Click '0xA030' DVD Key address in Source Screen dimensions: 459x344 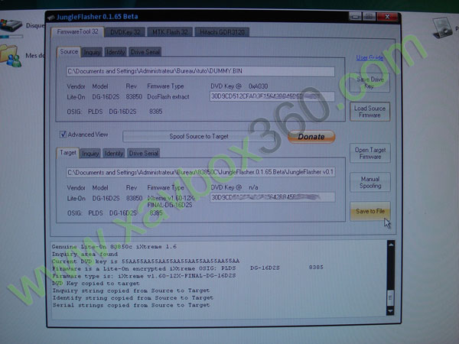258,86
